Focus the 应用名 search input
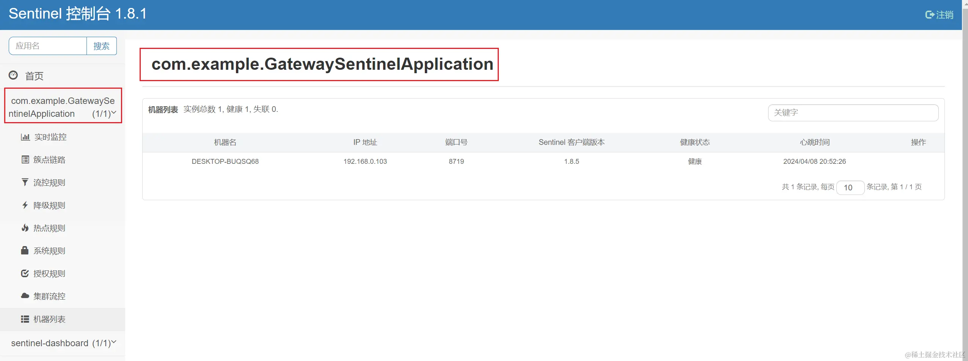Viewport: 968px width, 361px height. point(48,46)
